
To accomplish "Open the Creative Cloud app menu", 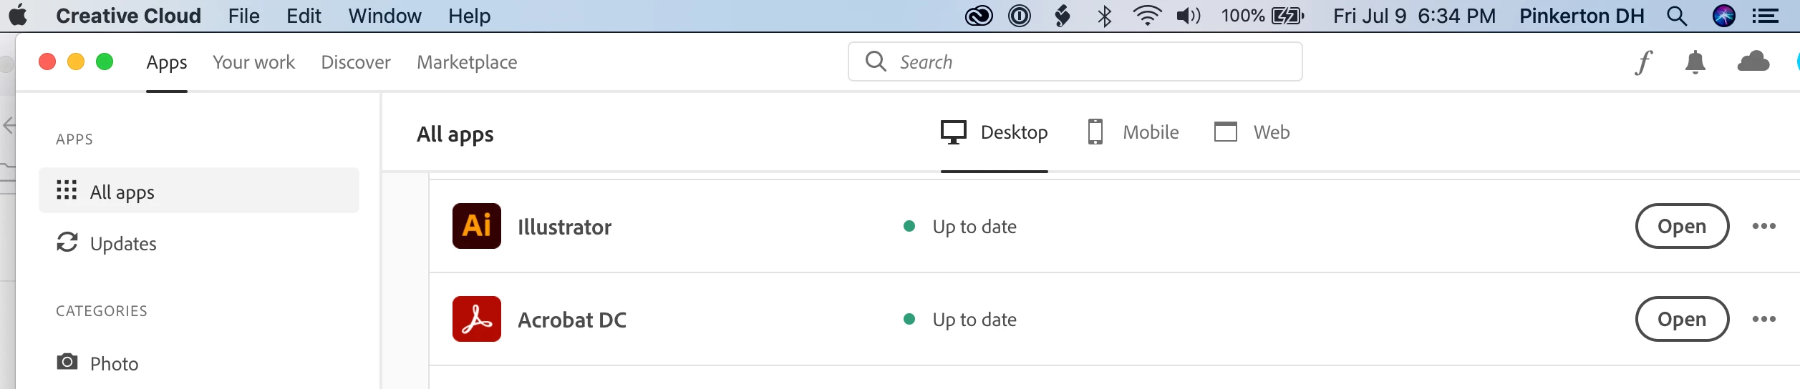I will tap(128, 16).
